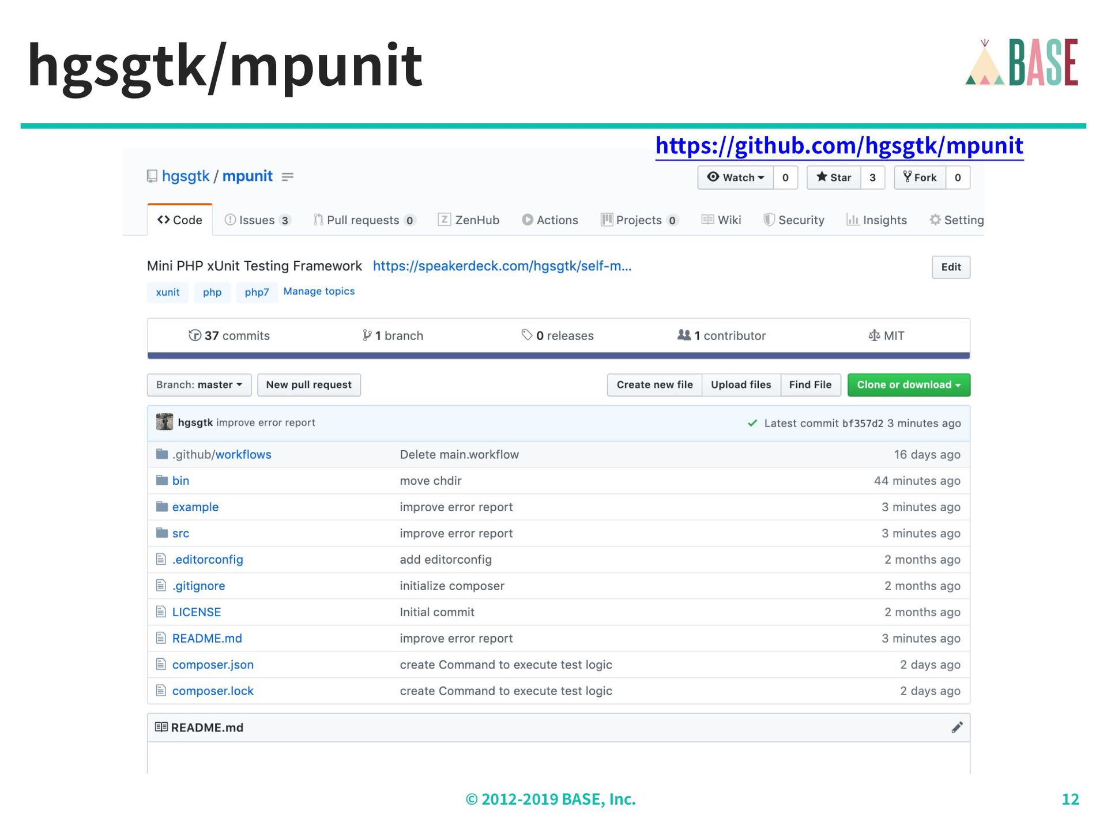1107x830 pixels.
Task: Click the .github folder icon
Action: (162, 454)
